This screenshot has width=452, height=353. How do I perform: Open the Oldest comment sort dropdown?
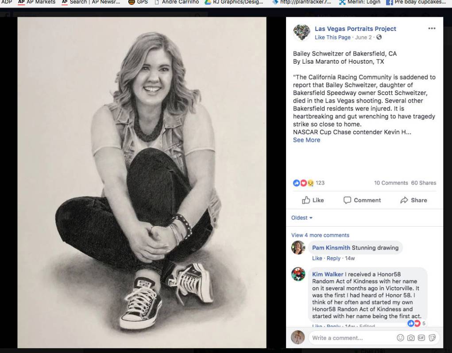[x=301, y=218]
